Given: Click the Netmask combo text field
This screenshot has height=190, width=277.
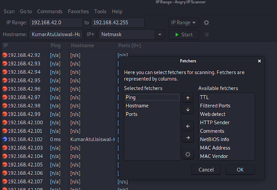Looking at the screenshot, I should [127, 35].
